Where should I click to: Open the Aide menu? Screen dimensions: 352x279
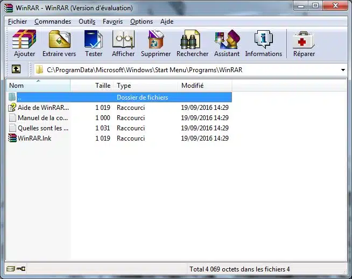coord(167,22)
